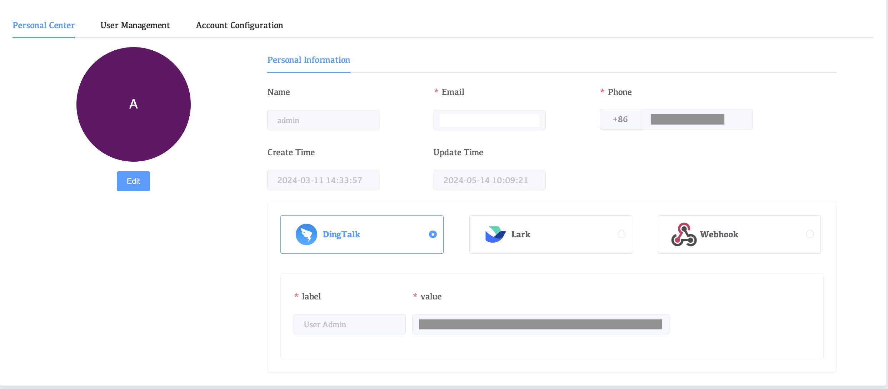The height and width of the screenshot is (389, 888).
Task: Go to Personal Center tab
Action: coord(44,25)
